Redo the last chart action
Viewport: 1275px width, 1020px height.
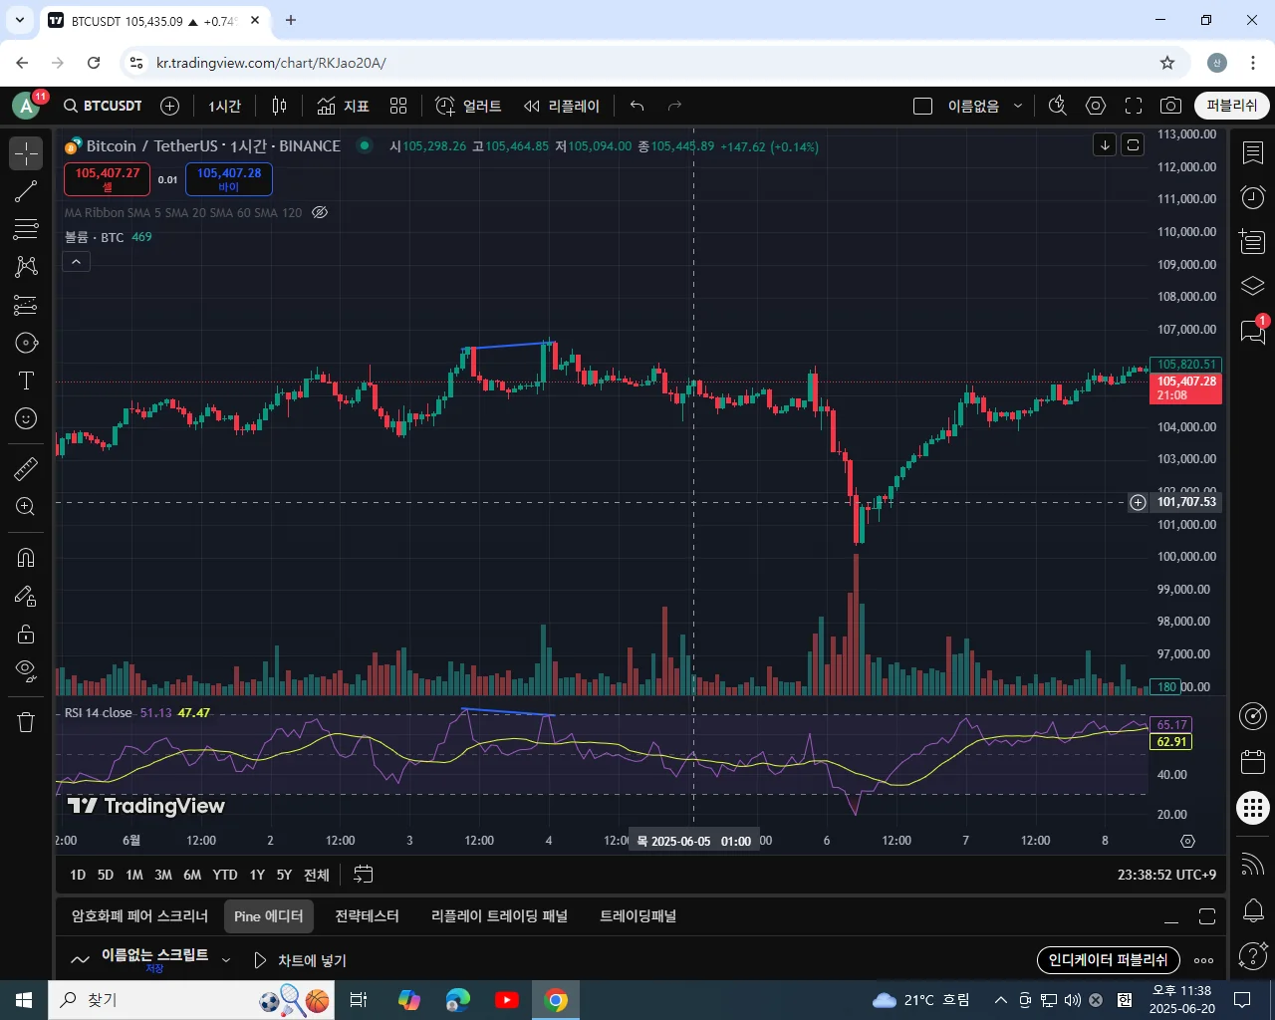click(x=674, y=106)
